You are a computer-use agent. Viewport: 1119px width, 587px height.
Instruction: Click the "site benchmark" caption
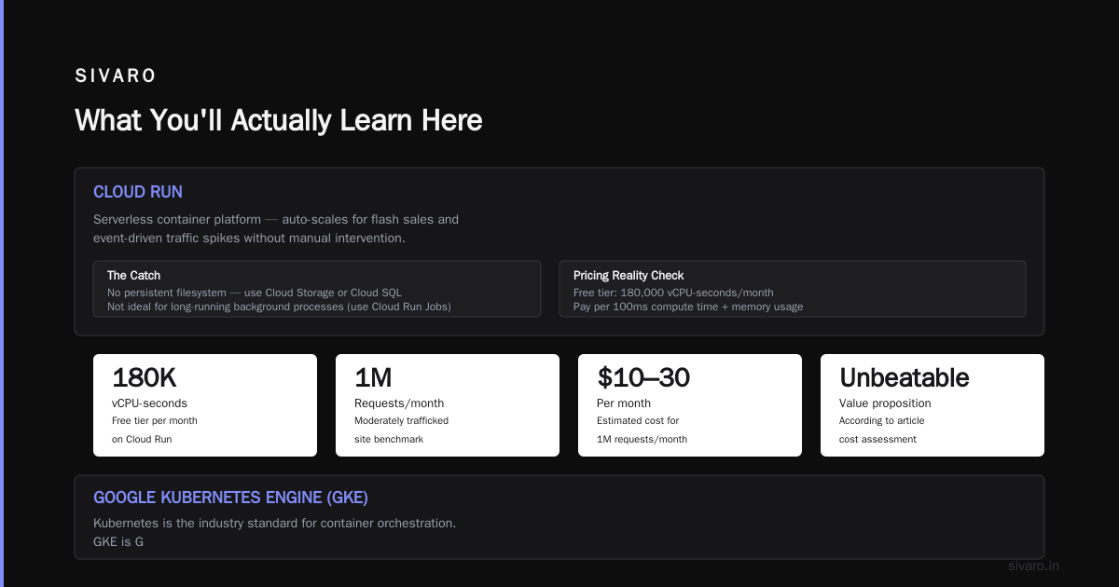tap(389, 440)
